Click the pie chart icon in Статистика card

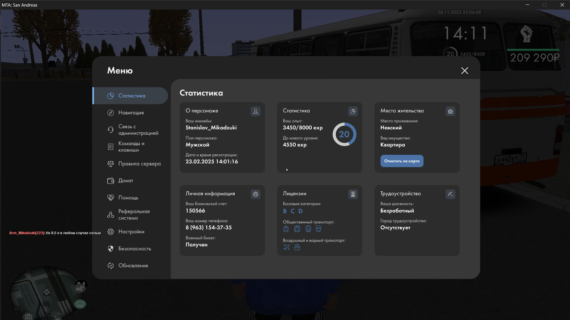[x=353, y=111]
